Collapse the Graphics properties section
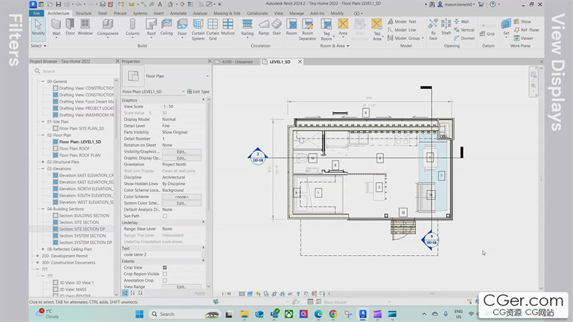The height and width of the screenshot is (322, 573). point(204,100)
